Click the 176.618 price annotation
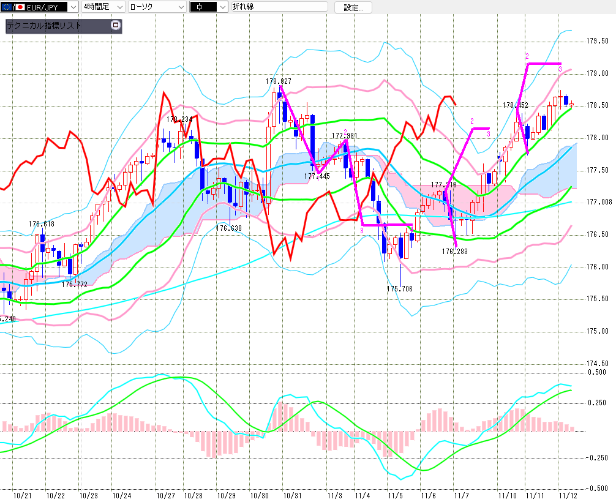Screen dimensions: 616x502 tap(42, 224)
